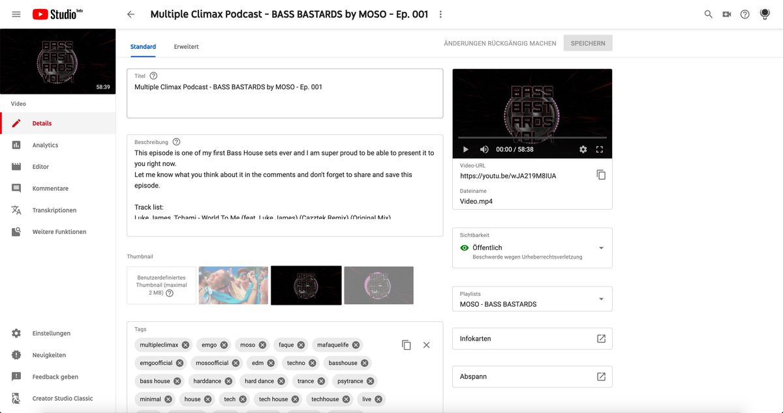The height and width of the screenshot is (413, 783).
Task: Click the Titel help icon
Action: click(x=153, y=76)
